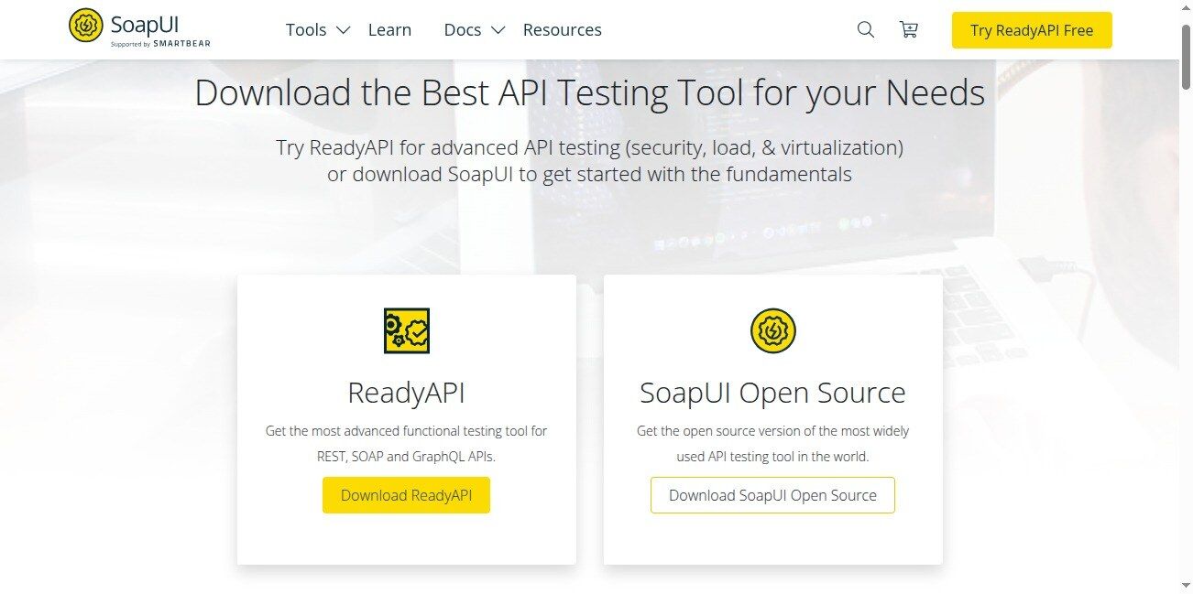Click the ReadyAPI card heading
The width and height of the screenshot is (1193, 594).
click(x=406, y=393)
